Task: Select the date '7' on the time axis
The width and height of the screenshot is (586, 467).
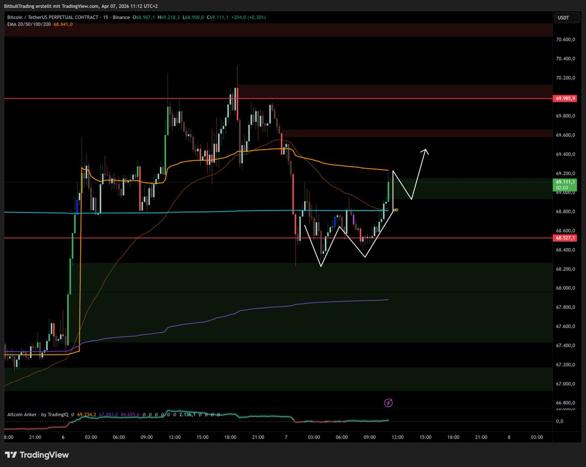Action: pos(285,438)
